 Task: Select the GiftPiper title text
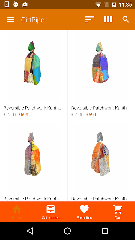coord(34,20)
